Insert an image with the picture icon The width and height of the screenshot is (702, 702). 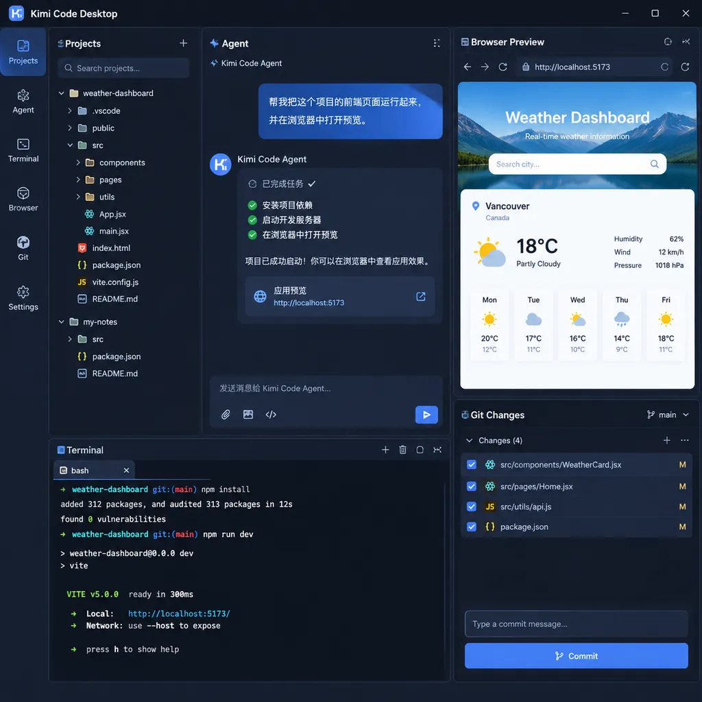(248, 415)
